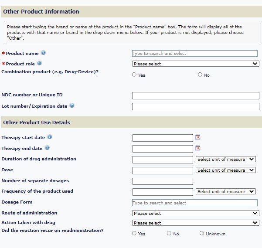Screen dimensions: 262x248
Task: Choose Unknown for reaction recurrence
Action: coord(202,233)
